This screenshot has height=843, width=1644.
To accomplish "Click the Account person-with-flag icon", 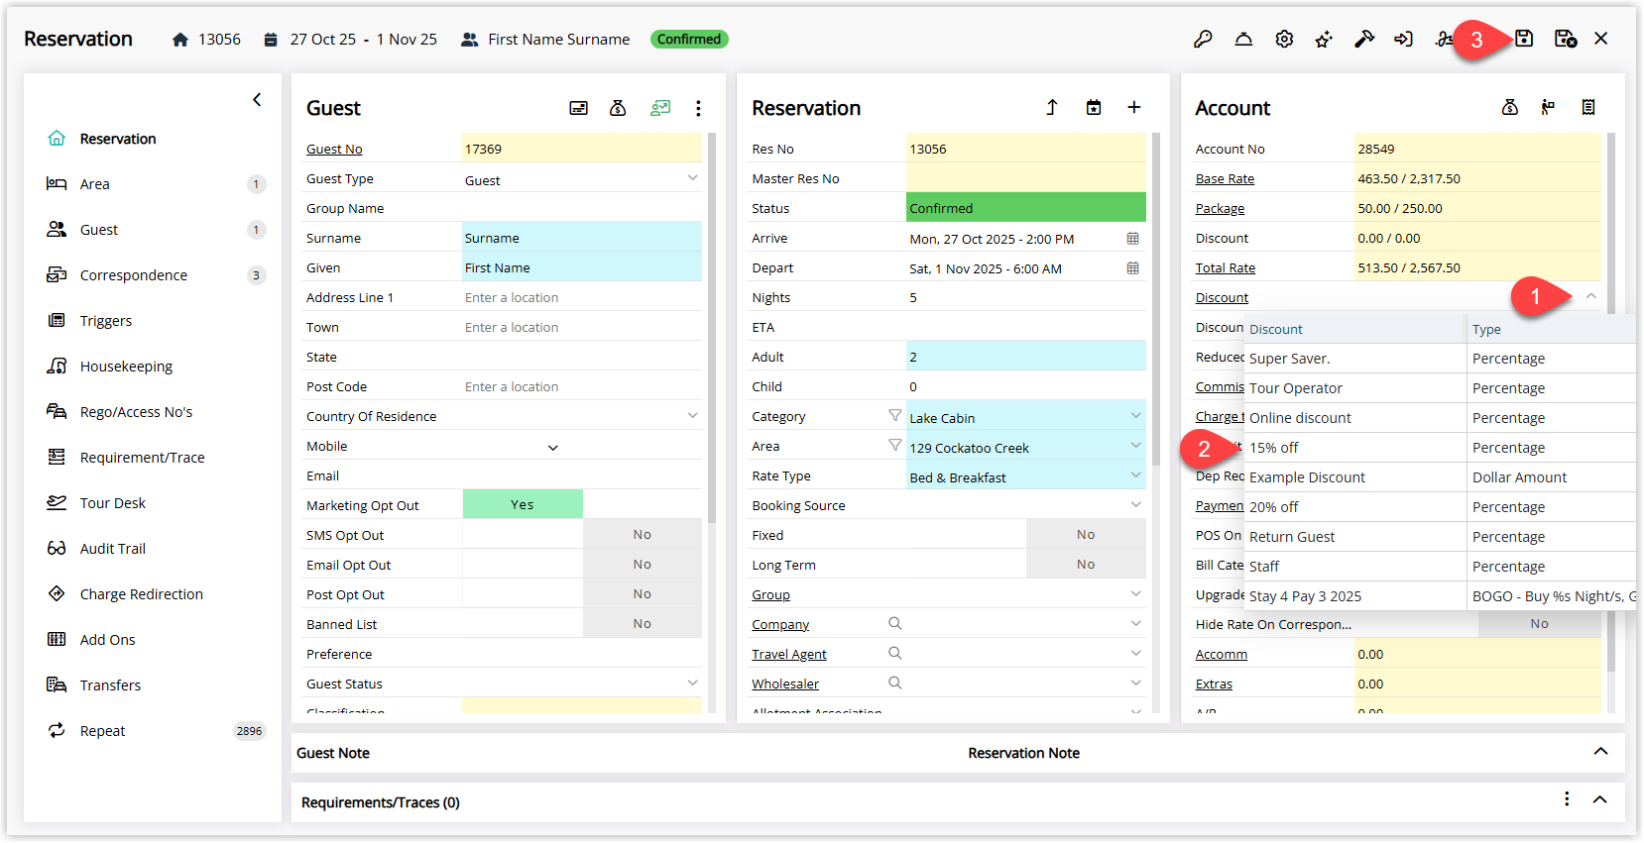I will 1548,107.
